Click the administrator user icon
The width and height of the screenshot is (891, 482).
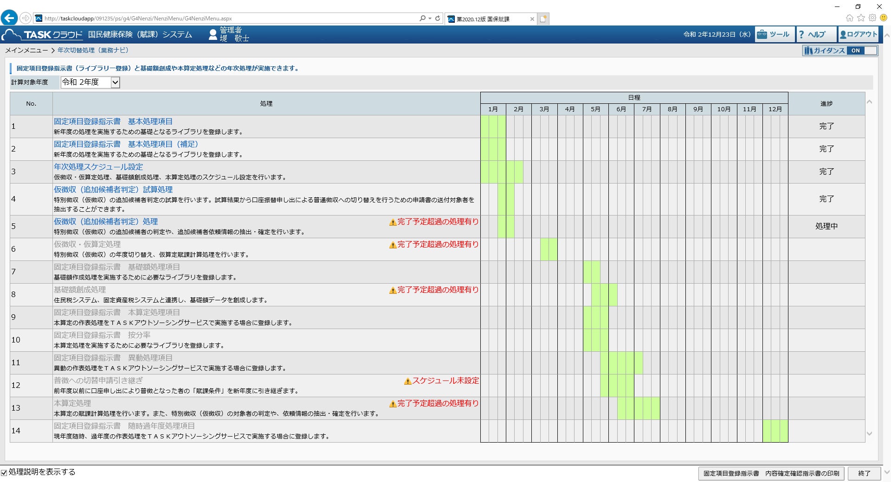pyautogui.click(x=213, y=34)
